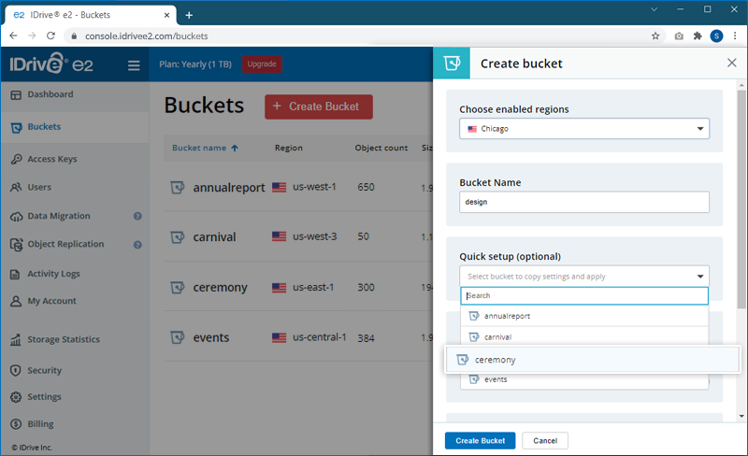The image size is (748, 456).
Task: Click the Bucket Name input field
Action: pyautogui.click(x=584, y=202)
